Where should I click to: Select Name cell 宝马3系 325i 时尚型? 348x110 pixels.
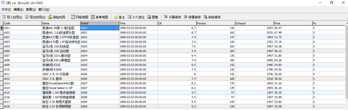point(61,46)
